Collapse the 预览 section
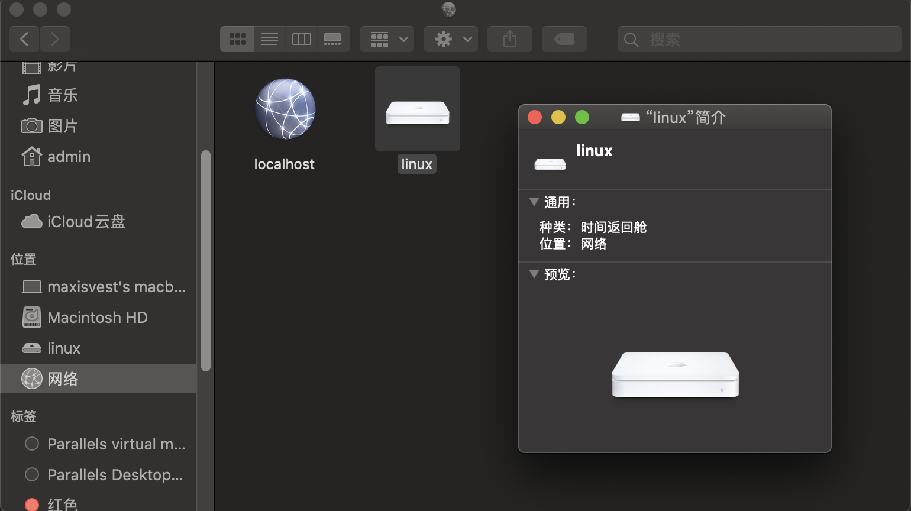 534,274
